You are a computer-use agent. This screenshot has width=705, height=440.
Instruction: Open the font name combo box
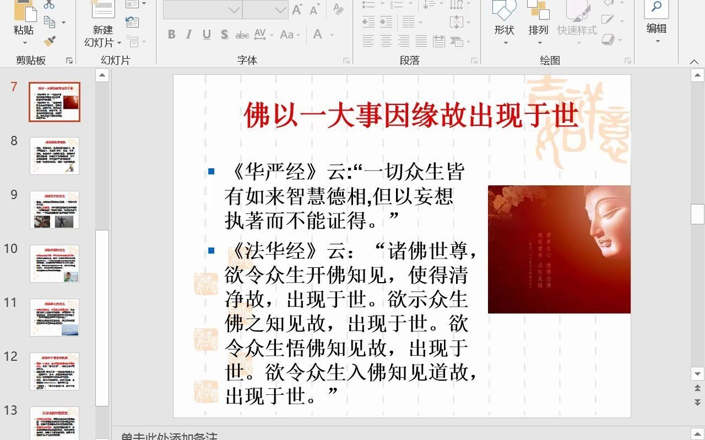[x=203, y=10]
